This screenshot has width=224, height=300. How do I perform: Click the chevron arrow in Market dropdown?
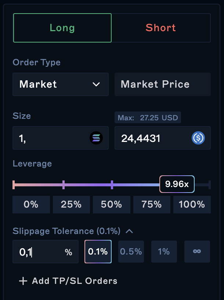(96, 84)
